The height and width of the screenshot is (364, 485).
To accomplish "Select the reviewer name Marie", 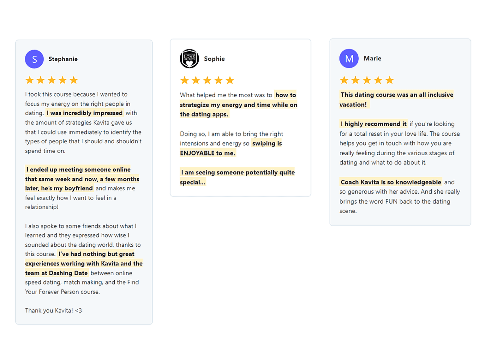I will coord(372,58).
